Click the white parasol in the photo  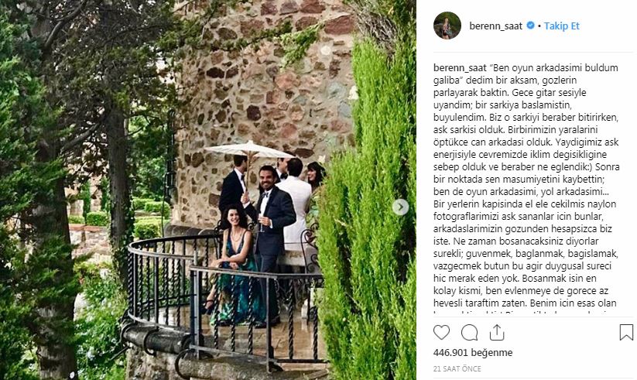point(248,150)
